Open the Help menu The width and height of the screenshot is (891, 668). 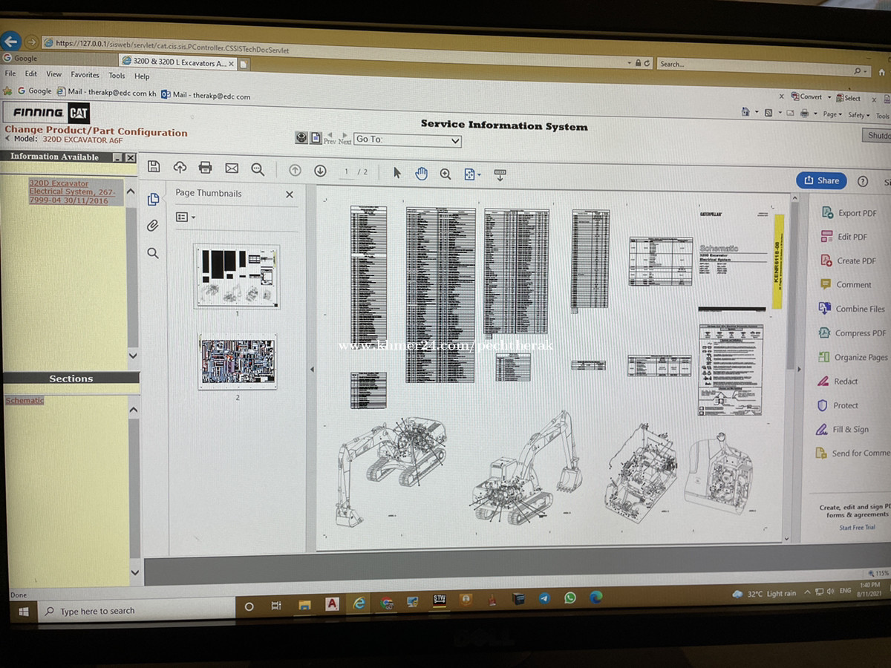pos(142,76)
